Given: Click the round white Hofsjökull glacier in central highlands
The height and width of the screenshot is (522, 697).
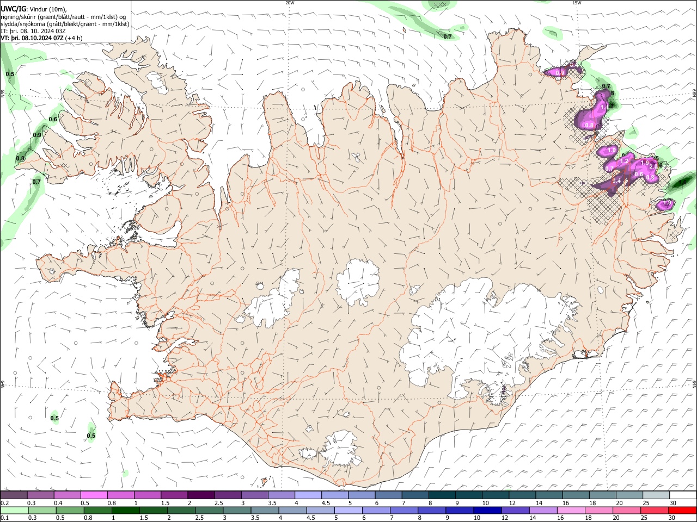Looking at the screenshot, I should [x=358, y=281].
